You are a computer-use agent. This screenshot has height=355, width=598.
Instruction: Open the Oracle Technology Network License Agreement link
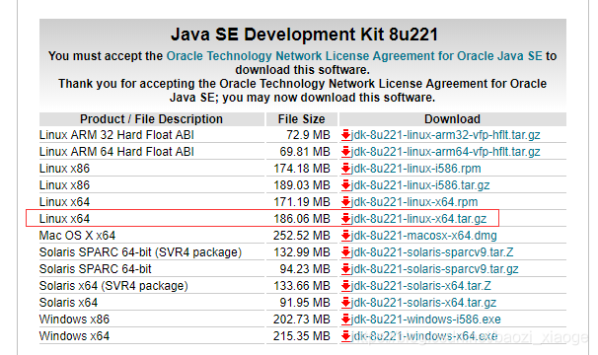click(x=354, y=56)
